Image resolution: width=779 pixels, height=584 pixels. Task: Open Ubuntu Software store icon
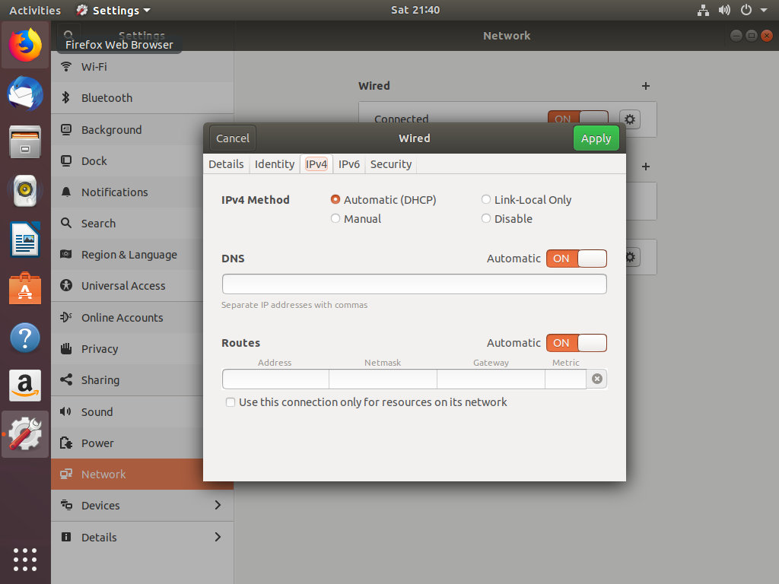pos(25,289)
